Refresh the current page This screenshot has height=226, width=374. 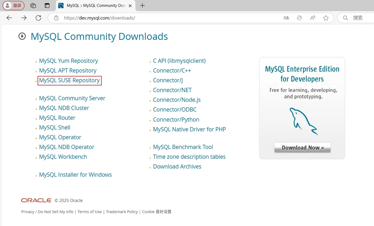38,18
